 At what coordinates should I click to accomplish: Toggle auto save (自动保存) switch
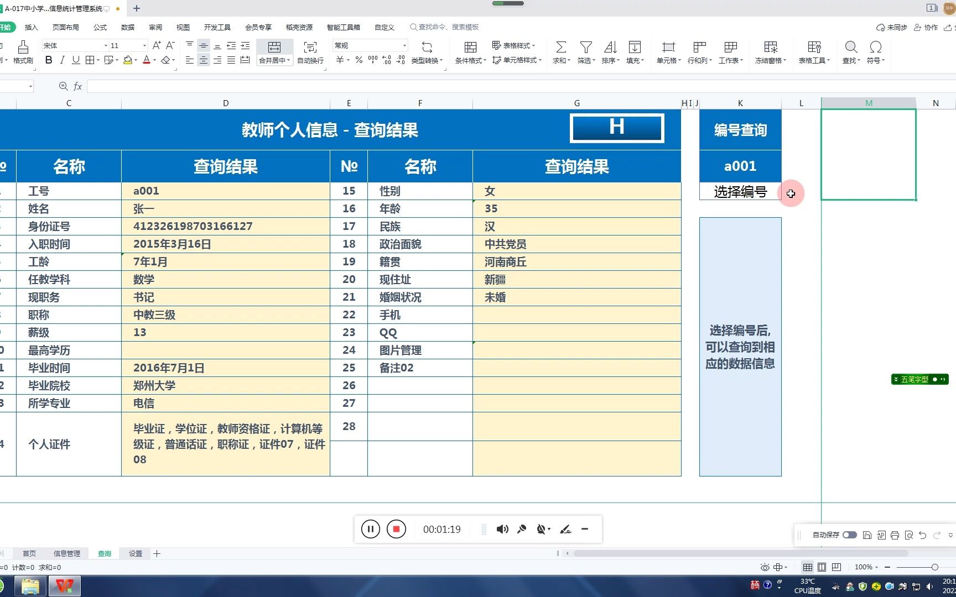(x=850, y=535)
